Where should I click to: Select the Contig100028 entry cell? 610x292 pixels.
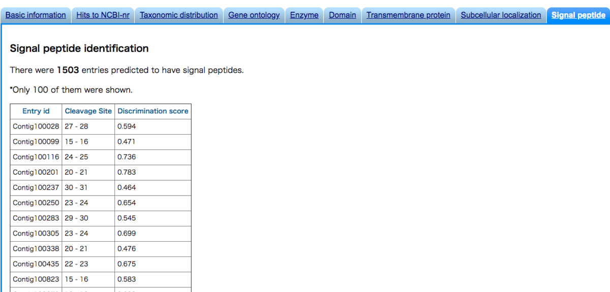coord(36,126)
